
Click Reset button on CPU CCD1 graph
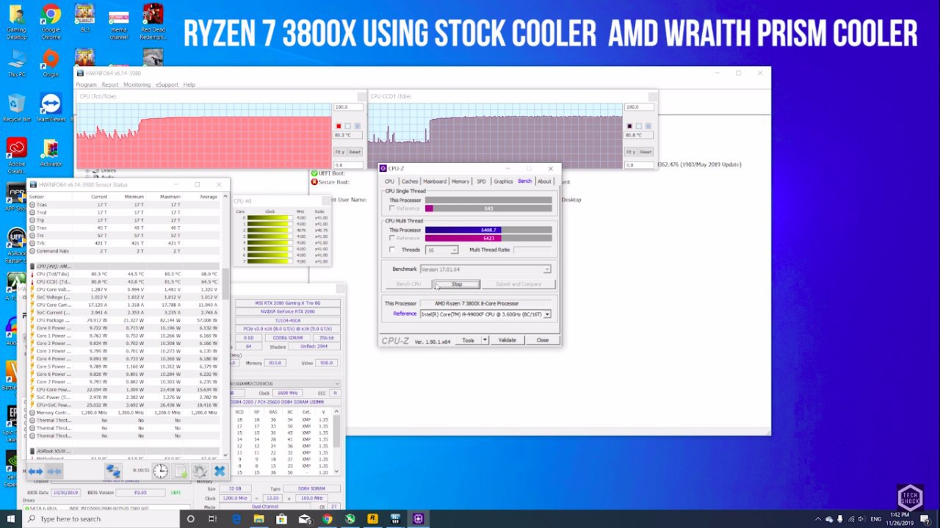(x=646, y=152)
